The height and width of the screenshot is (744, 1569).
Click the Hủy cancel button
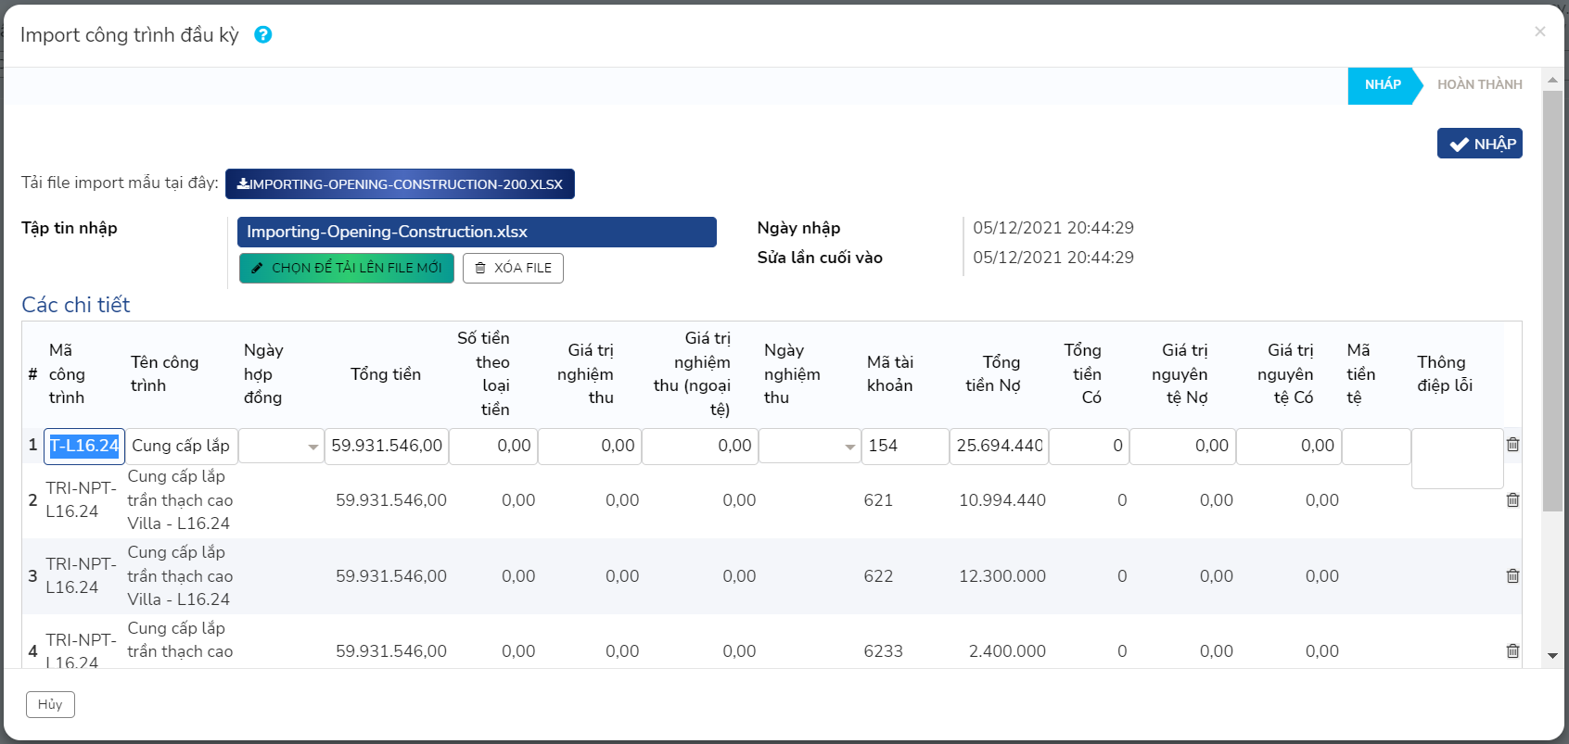[x=50, y=704]
